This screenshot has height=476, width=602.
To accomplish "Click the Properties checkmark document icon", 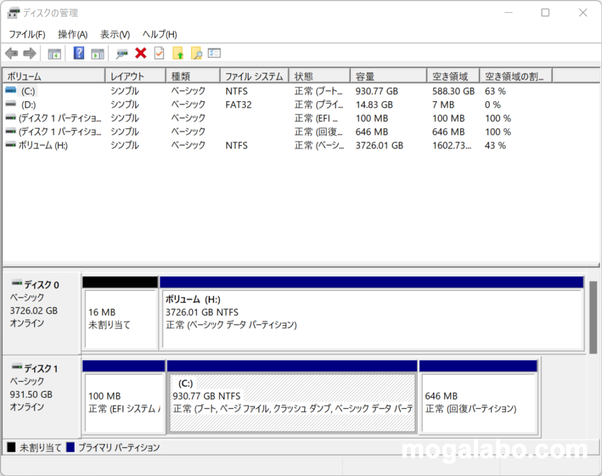I will click(x=159, y=53).
